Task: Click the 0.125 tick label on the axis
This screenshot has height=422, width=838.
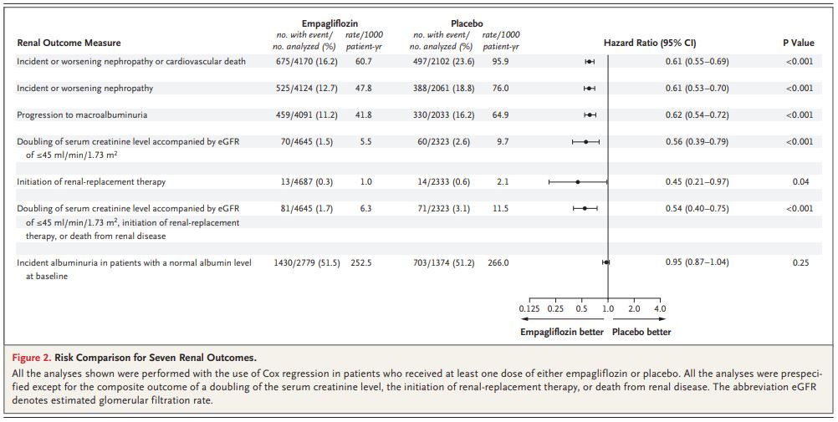Action: [x=529, y=309]
